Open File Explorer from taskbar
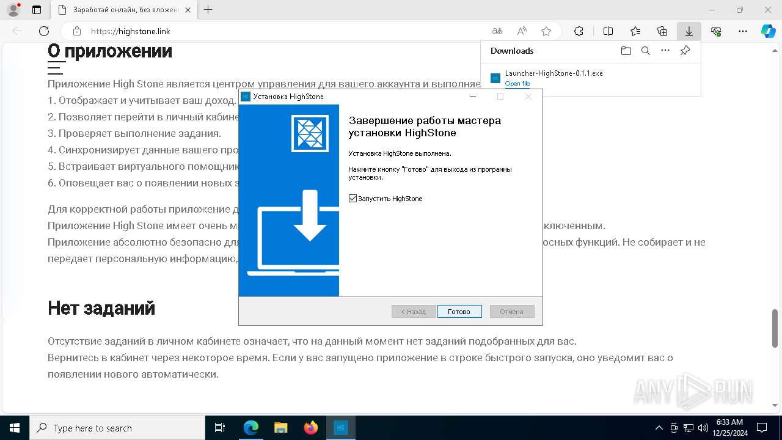This screenshot has height=440, width=782. (281, 428)
